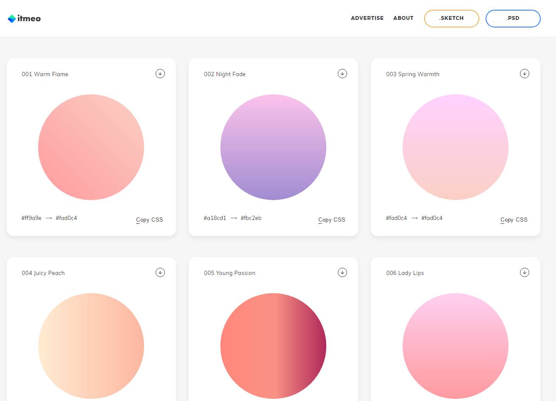The width and height of the screenshot is (556, 401).
Task: Download the 002 Night Fade gradient
Action: (x=342, y=74)
